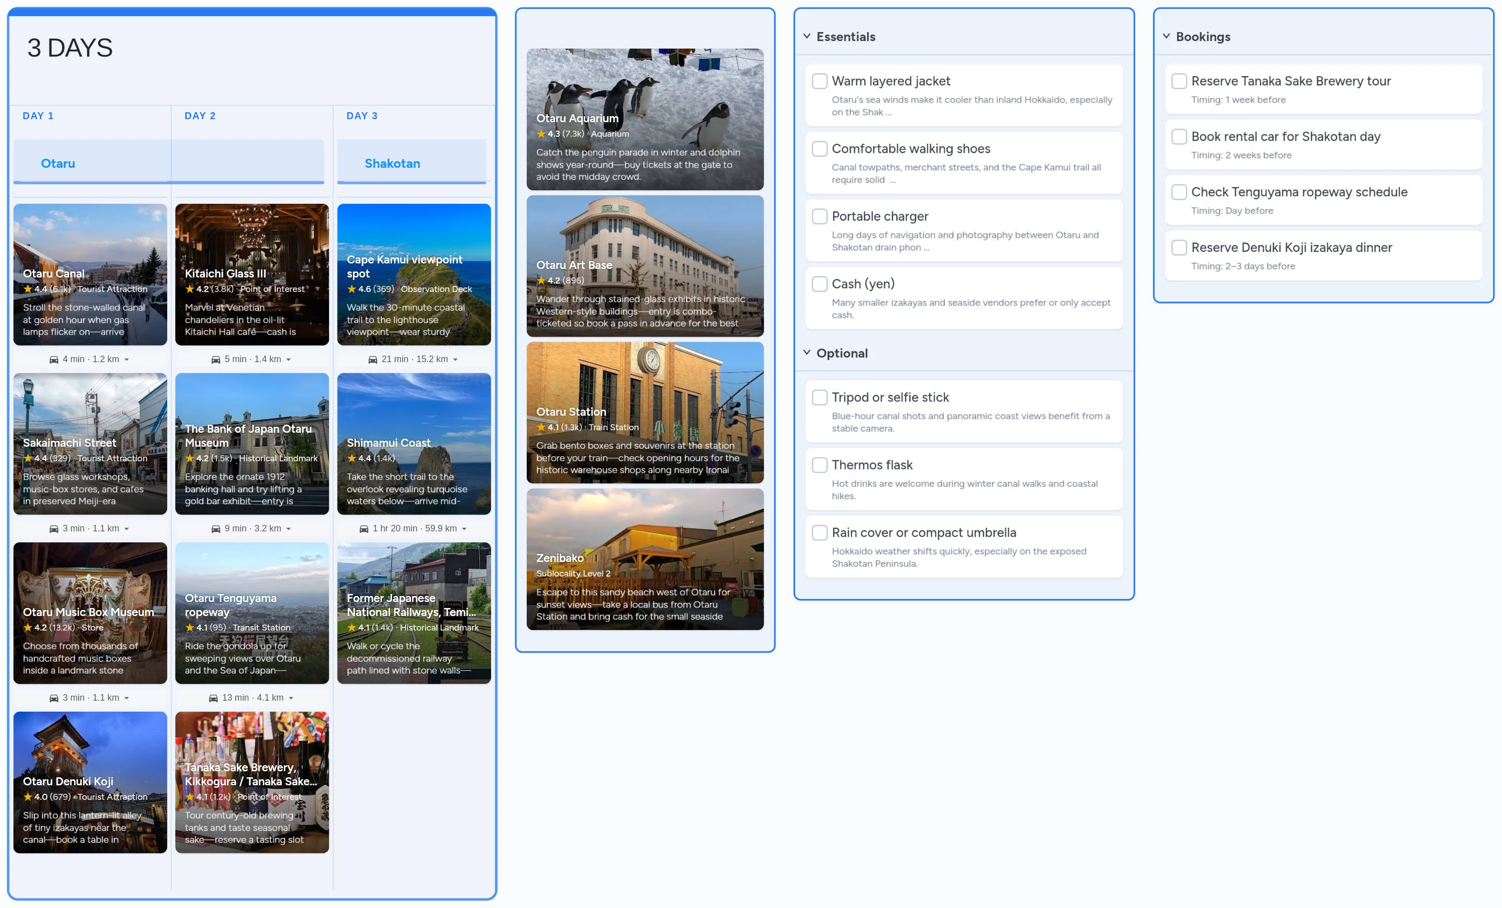Image resolution: width=1502 pixels, height=908 pixels.
Task: Click car icon below Bank of Japan Museum
Action: [216, 529]
